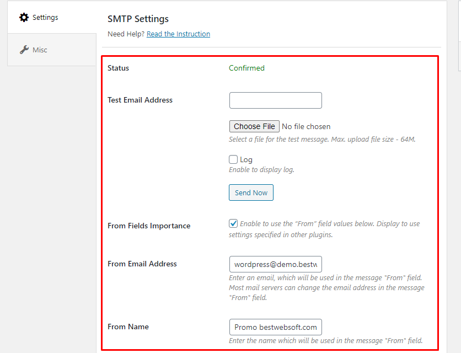The height and width of the screenshot is (353, 461).
Task: Click the Settings gear icon
Action: tap(24, 17)
